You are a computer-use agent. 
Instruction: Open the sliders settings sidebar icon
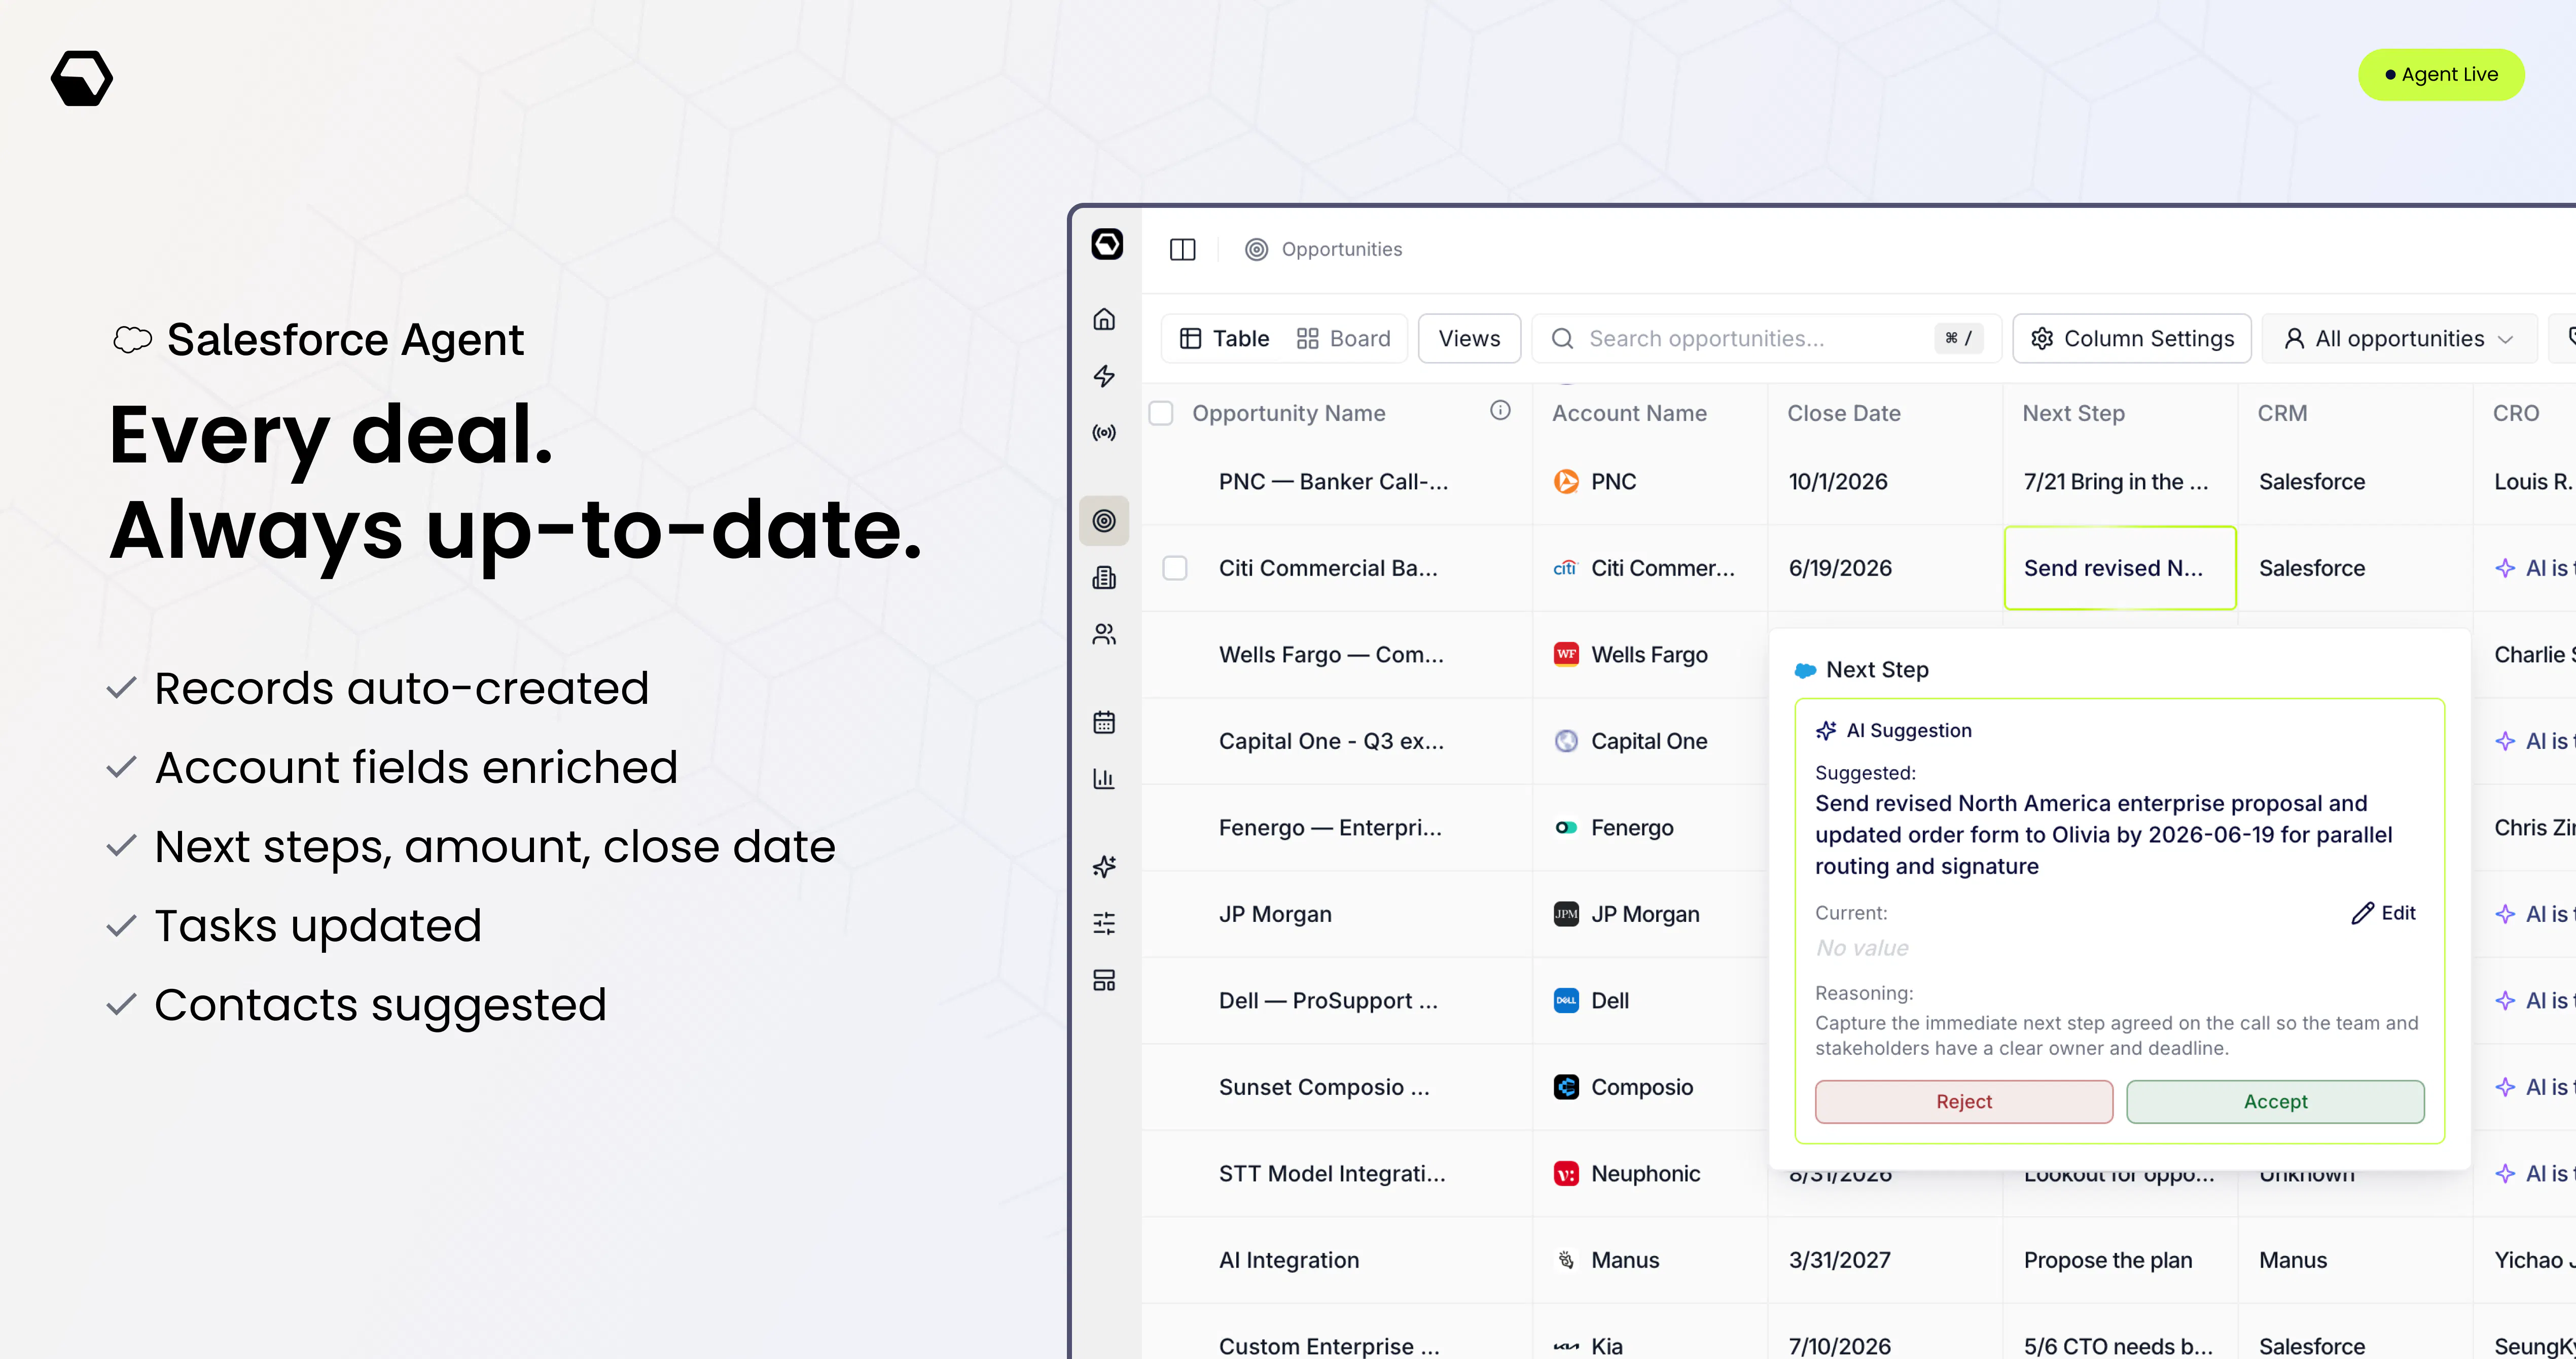[x=1104, y=923]
